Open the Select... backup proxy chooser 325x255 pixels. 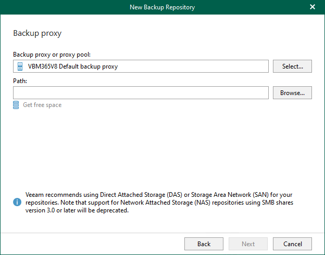pyautogui.click(x=292, y=66)
